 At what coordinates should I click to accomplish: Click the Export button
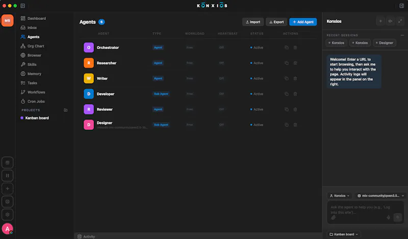276,22
